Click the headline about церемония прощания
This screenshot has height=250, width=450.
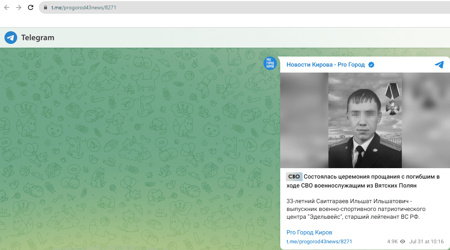tap(363, 181)
